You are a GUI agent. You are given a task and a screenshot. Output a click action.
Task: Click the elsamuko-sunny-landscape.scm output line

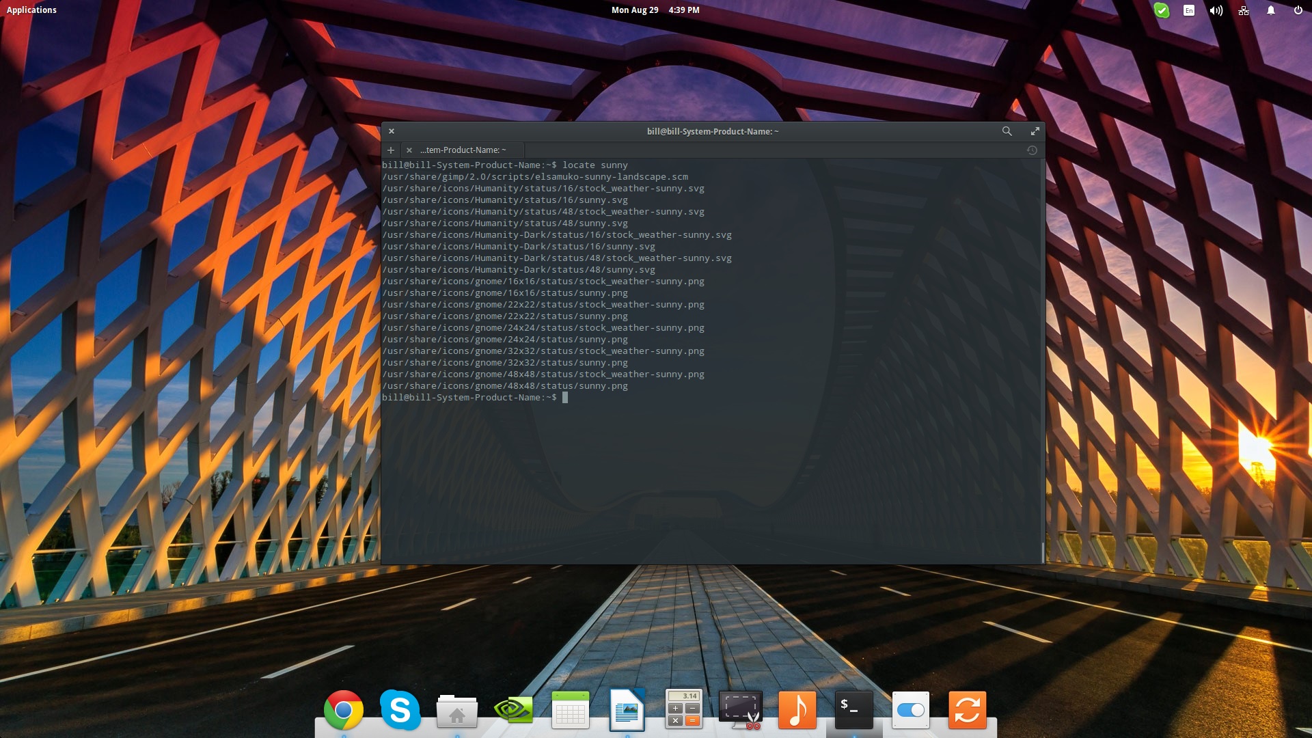535,177
